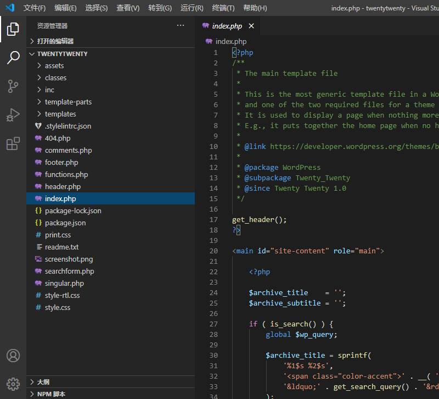Image resolution: width=439 pixels, height=399 pixels.
Task: Open the Search view in activity bar
Action: (x=13, y=58)
